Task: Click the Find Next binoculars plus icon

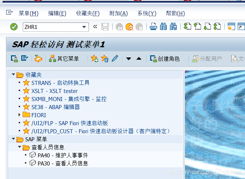Action: pyautogui.click(x=173, y=27)
